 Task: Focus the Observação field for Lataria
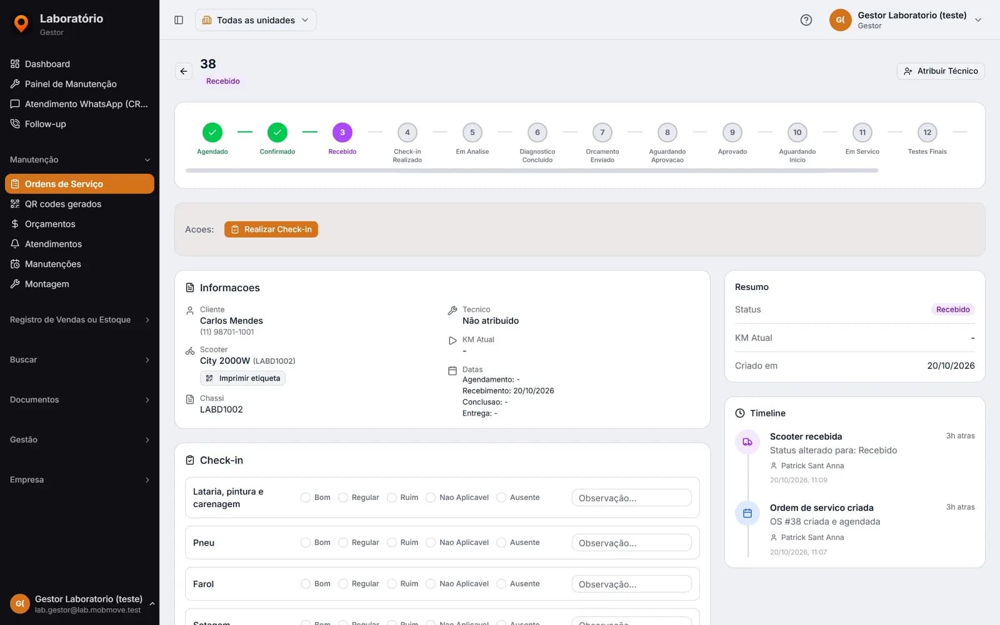632,497
